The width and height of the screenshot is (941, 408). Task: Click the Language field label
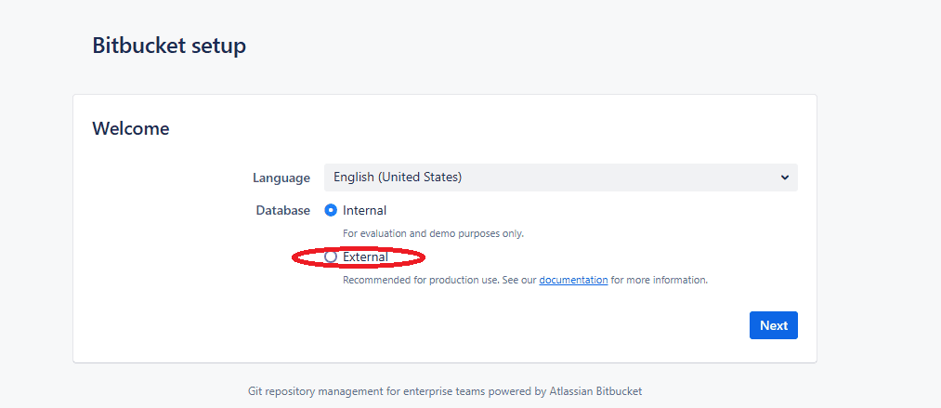(281, 178)
